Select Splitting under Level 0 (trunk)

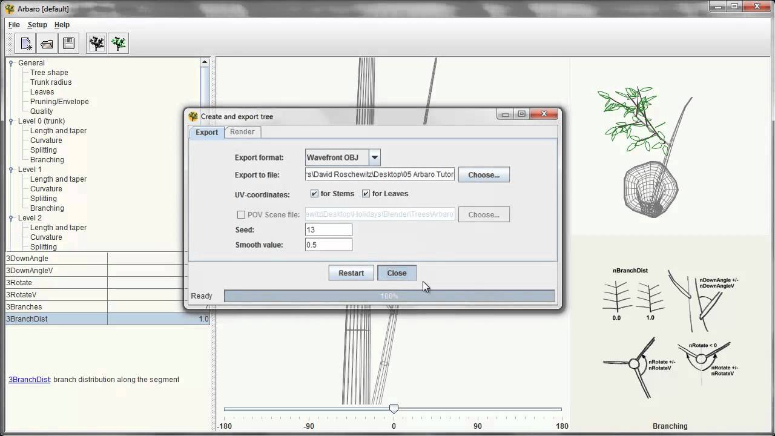(44, 150)
